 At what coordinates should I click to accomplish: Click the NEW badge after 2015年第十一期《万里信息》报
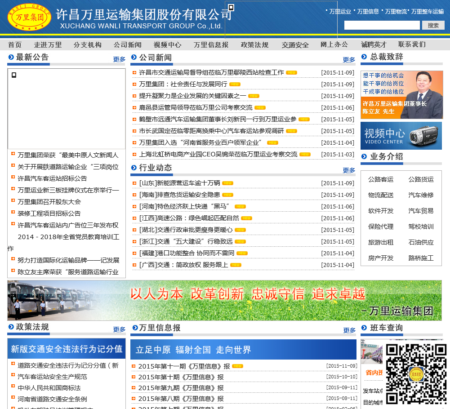237,366
